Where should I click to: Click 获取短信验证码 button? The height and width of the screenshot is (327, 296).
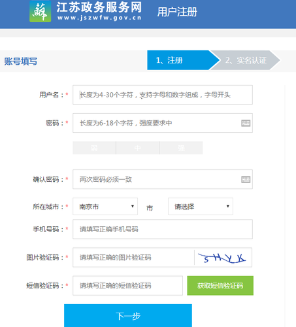click(220, 286)
